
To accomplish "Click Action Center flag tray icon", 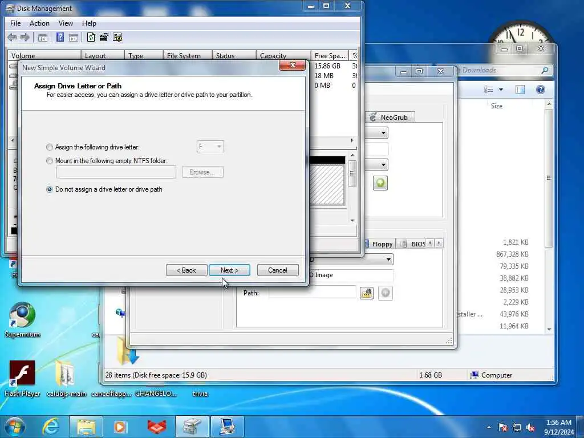I will [x=503, y=428].
